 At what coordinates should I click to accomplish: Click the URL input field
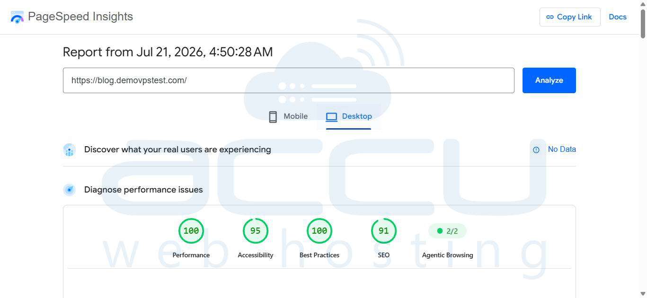pos(289,80)
